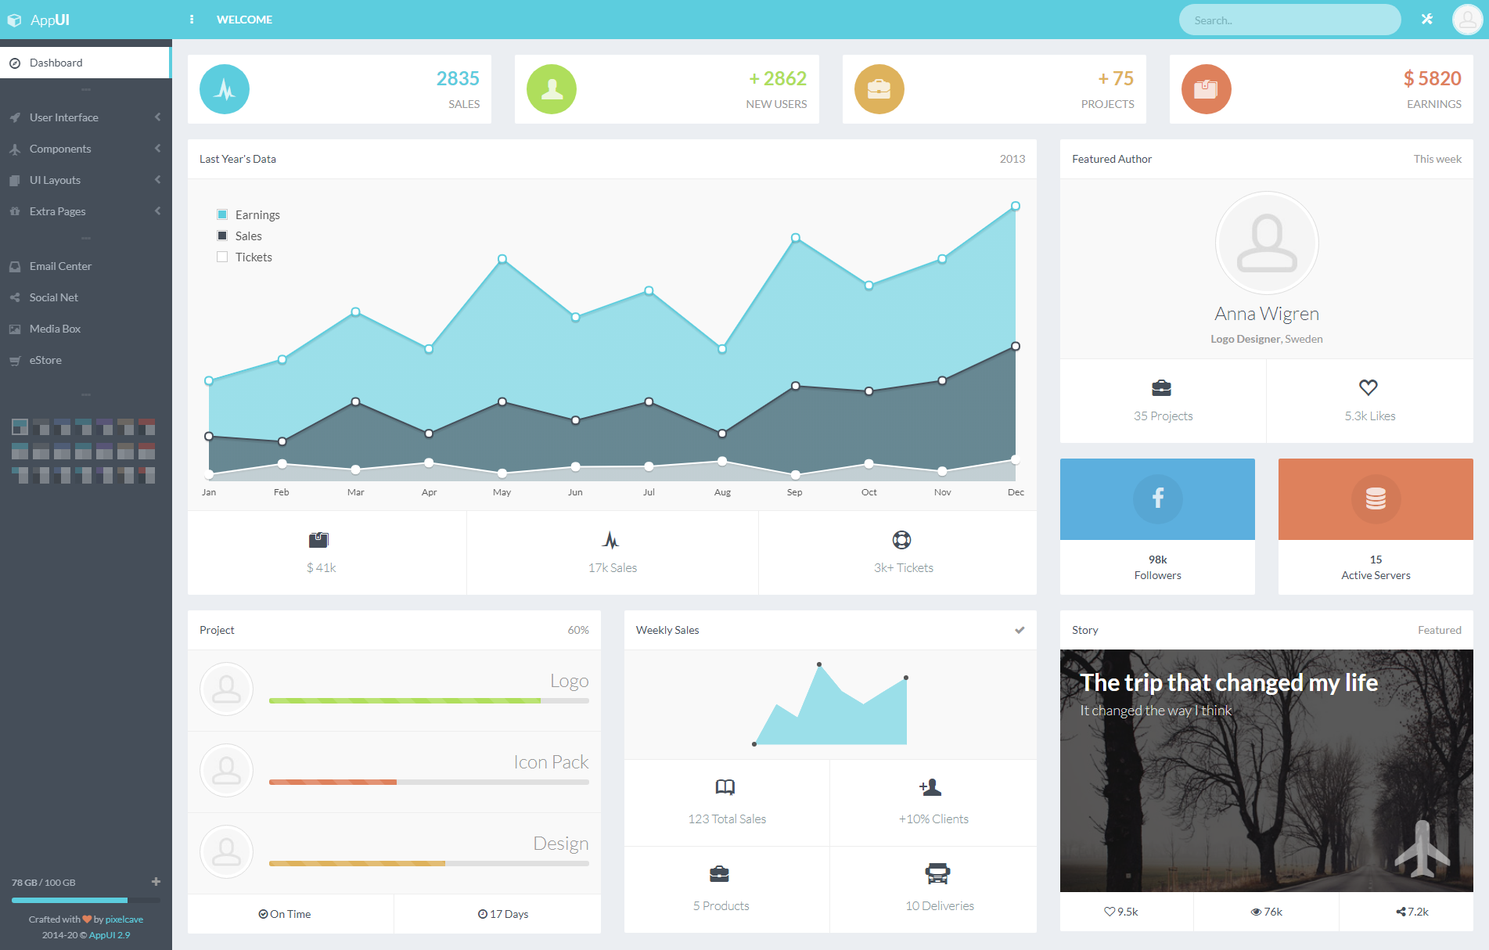
Task: Click the Active Servers database icon
Action: click(1376, 498)
